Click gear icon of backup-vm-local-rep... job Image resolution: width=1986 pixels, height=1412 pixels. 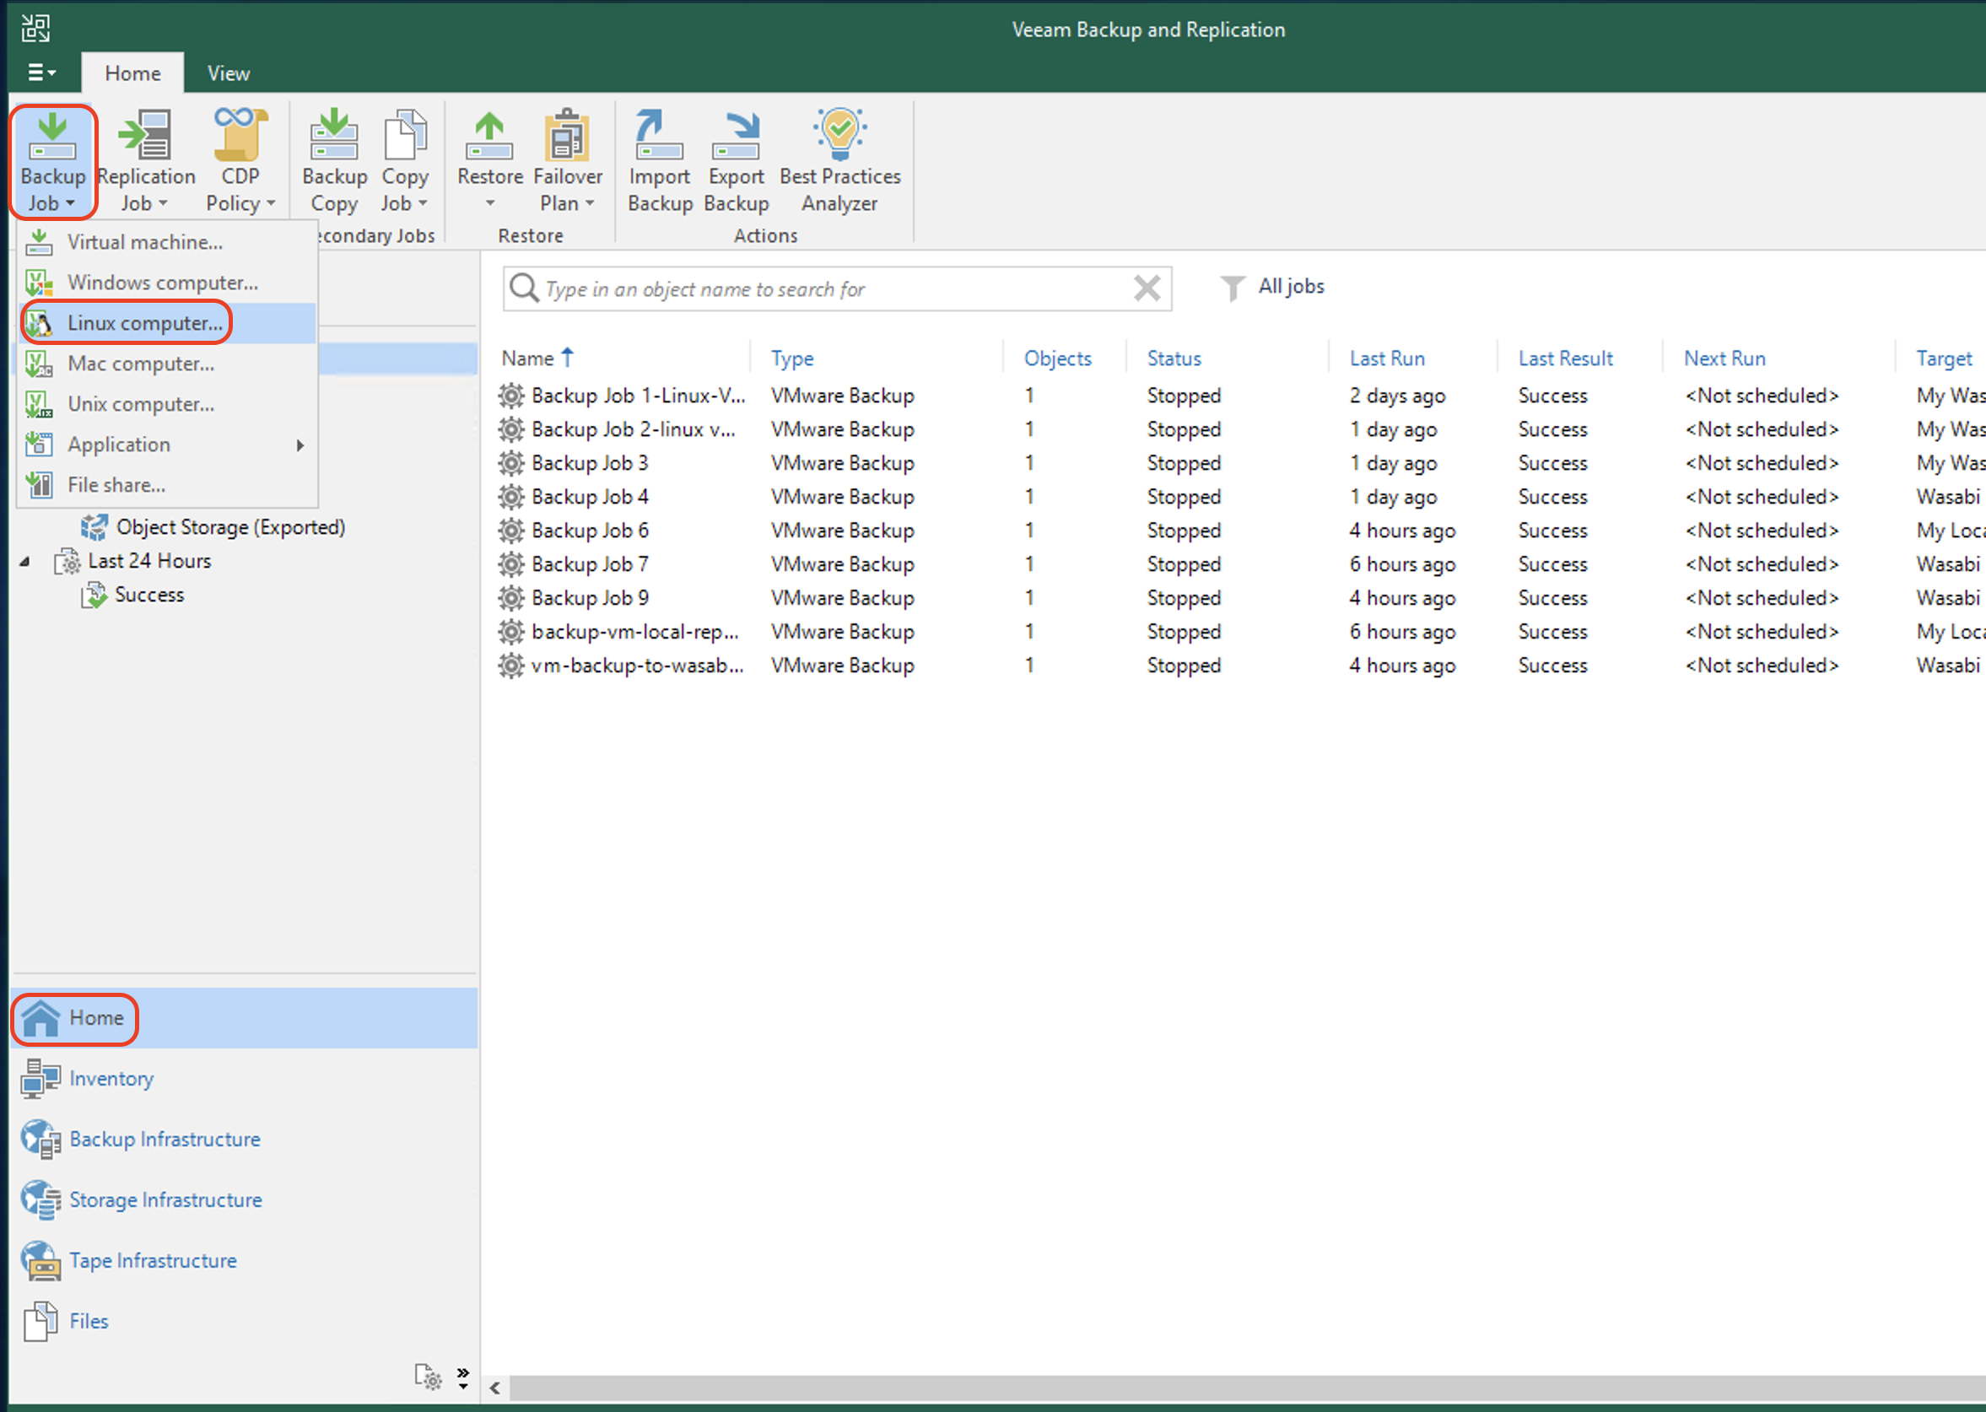pos(511,632)
